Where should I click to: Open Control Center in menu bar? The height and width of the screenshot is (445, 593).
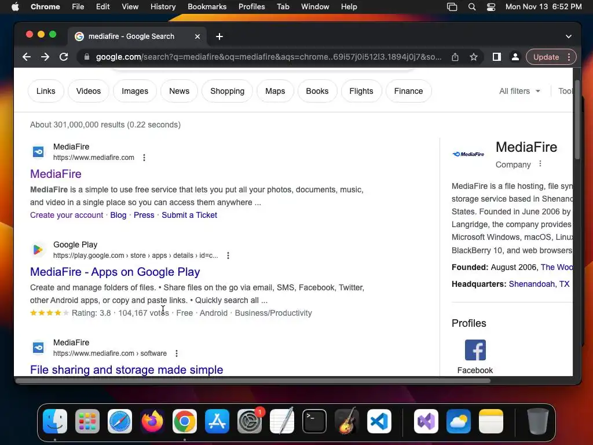coord(491,7)
